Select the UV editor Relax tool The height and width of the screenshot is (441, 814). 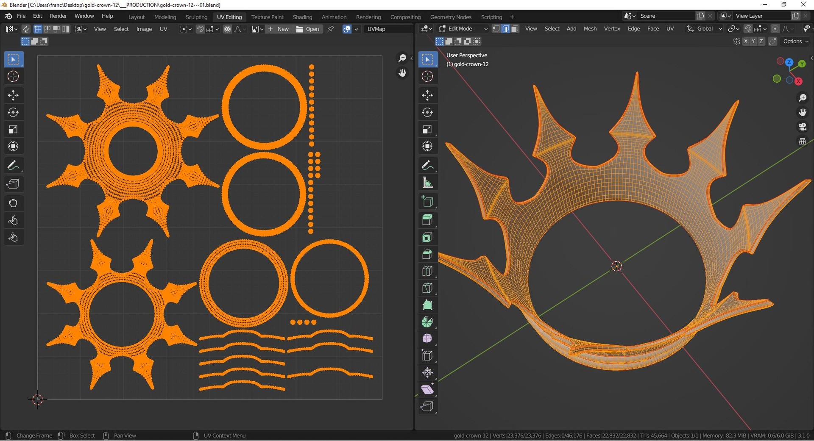[x=13, y=220]
